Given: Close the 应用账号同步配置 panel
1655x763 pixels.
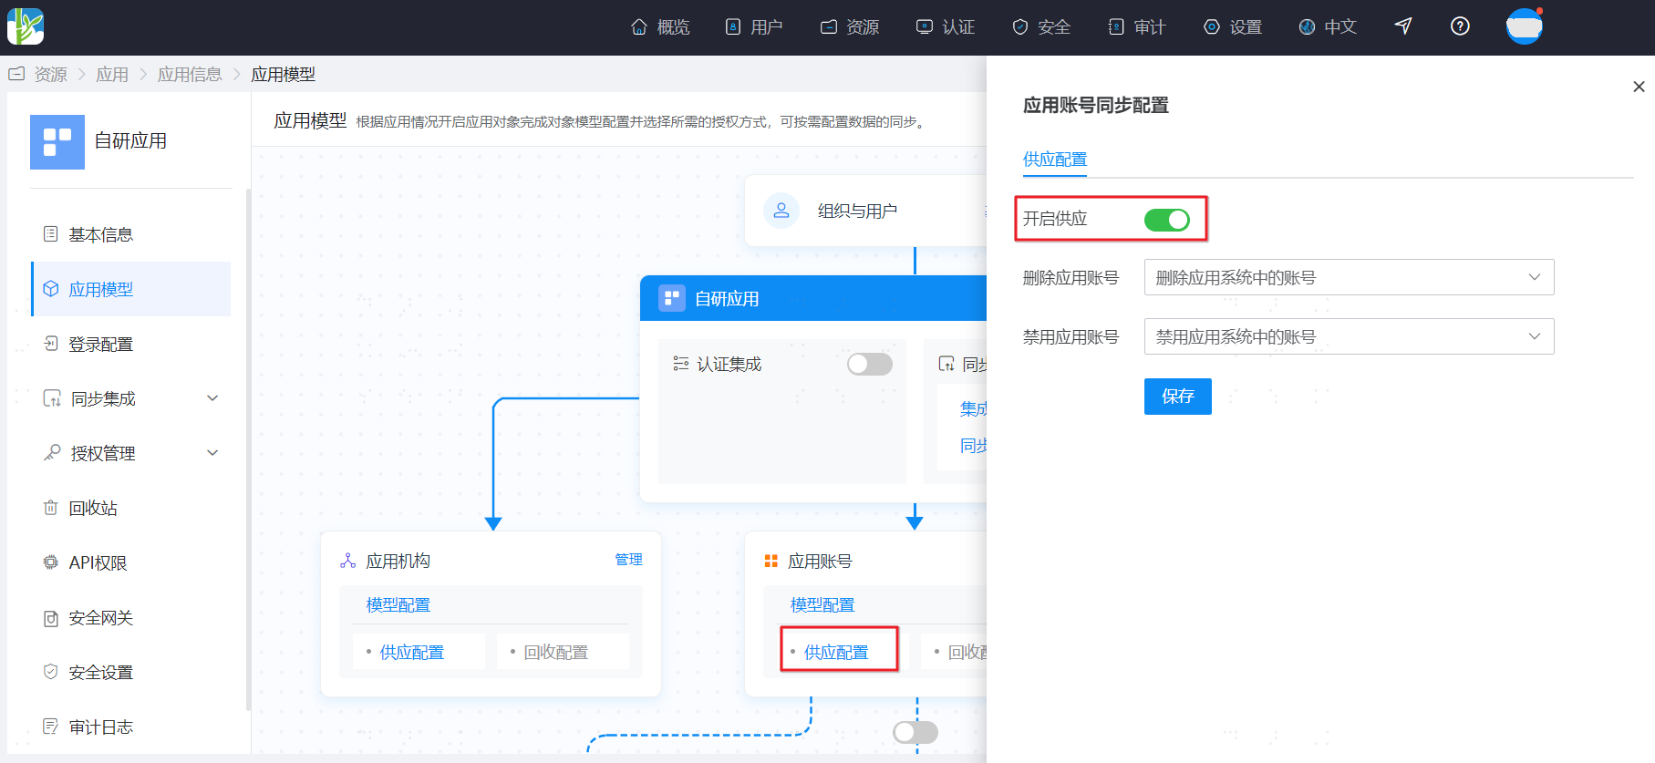Looking at the screenshot, I should point(1639,87).
